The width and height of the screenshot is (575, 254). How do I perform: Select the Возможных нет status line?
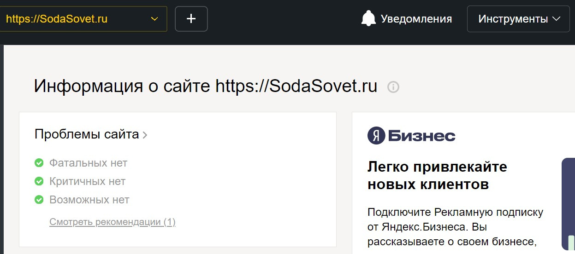pyautogui.click(x=89, y=200)
